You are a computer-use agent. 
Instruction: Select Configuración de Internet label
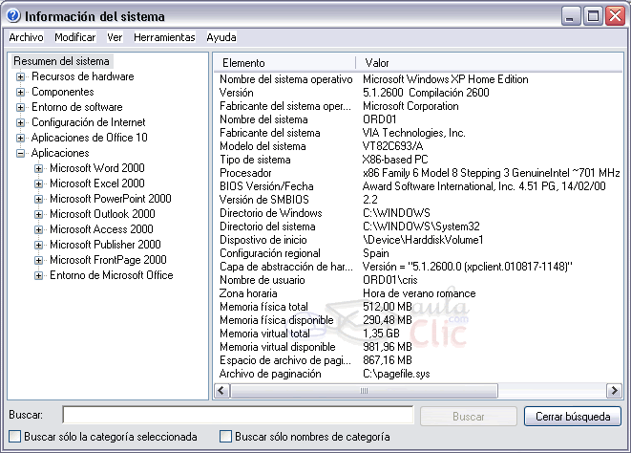[x=89, y=122]
